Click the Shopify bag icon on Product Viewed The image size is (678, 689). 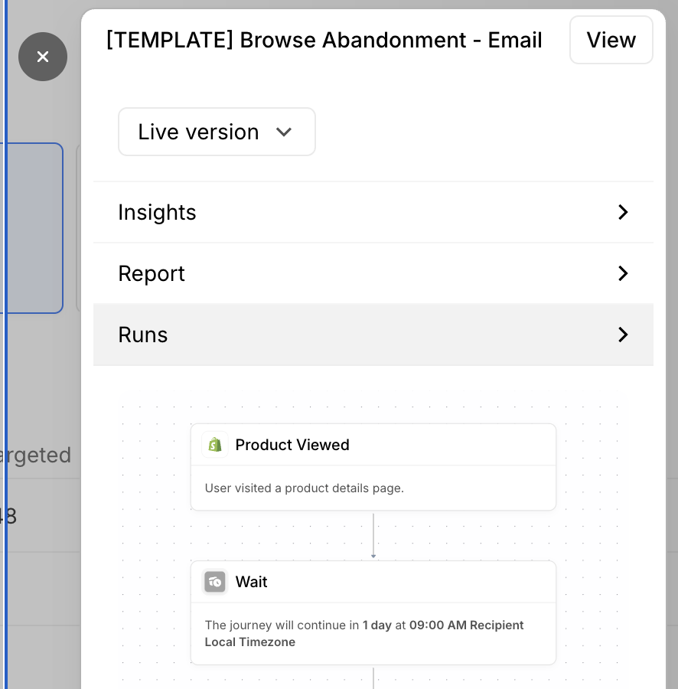pos(215,445)
